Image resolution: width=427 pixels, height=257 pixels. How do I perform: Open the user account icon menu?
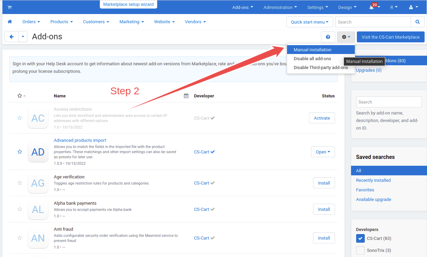(x=413, y=7)
